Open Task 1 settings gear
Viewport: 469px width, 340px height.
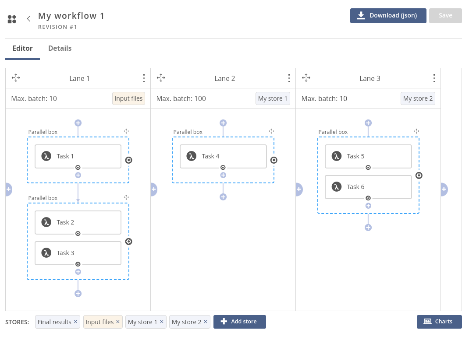point(78,168)
